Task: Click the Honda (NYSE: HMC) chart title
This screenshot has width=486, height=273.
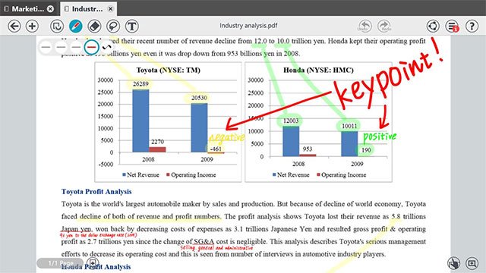Action: tap(318, 70)
